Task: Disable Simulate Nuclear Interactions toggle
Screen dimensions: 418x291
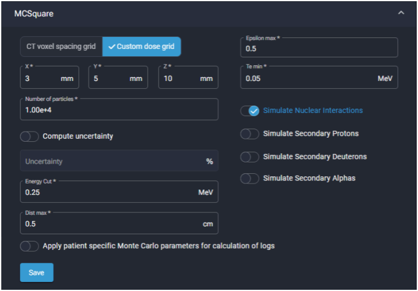Action: click(250, 110)
